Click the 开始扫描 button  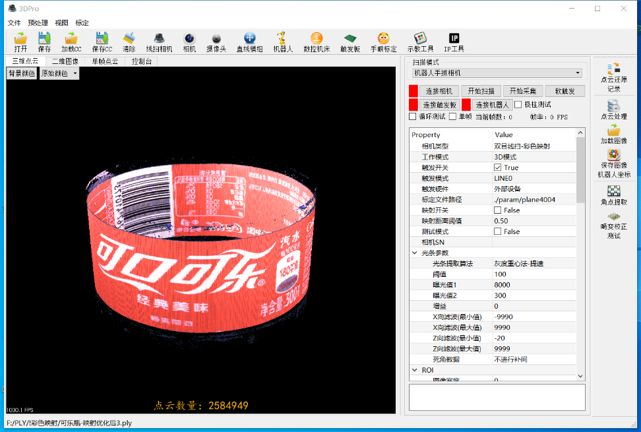point(481,91)
